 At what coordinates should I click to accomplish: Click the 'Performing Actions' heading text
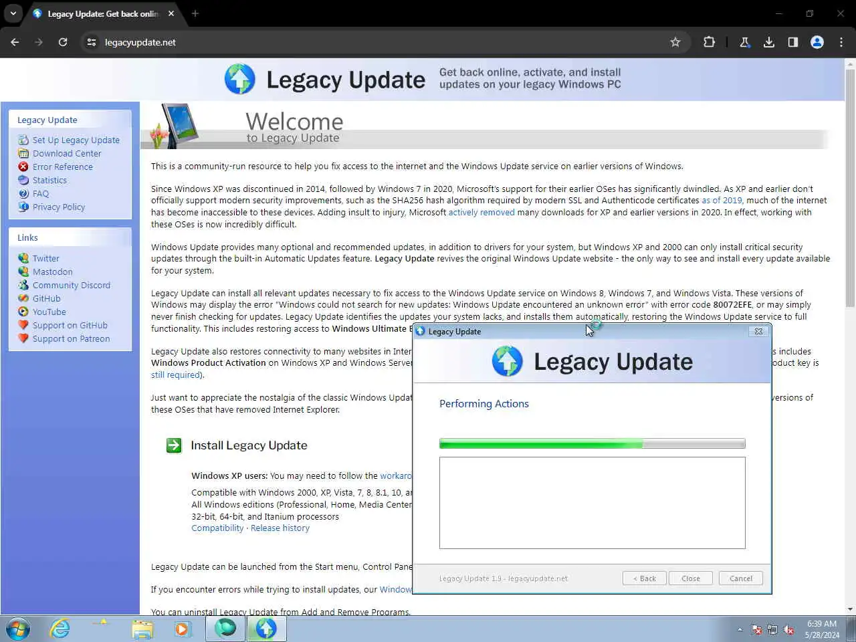point(484,403)
